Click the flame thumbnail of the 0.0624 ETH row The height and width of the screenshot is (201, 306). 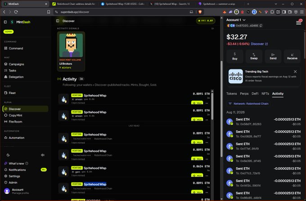tap(63, 172)
